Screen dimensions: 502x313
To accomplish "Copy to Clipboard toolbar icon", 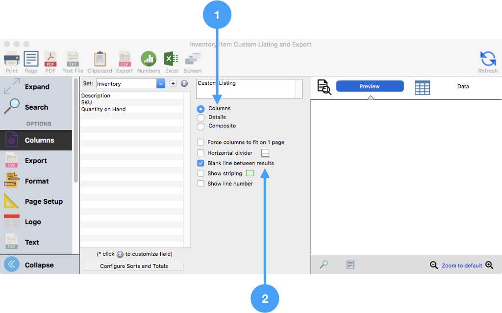I will pyautogui.click(x=100, y=60).
